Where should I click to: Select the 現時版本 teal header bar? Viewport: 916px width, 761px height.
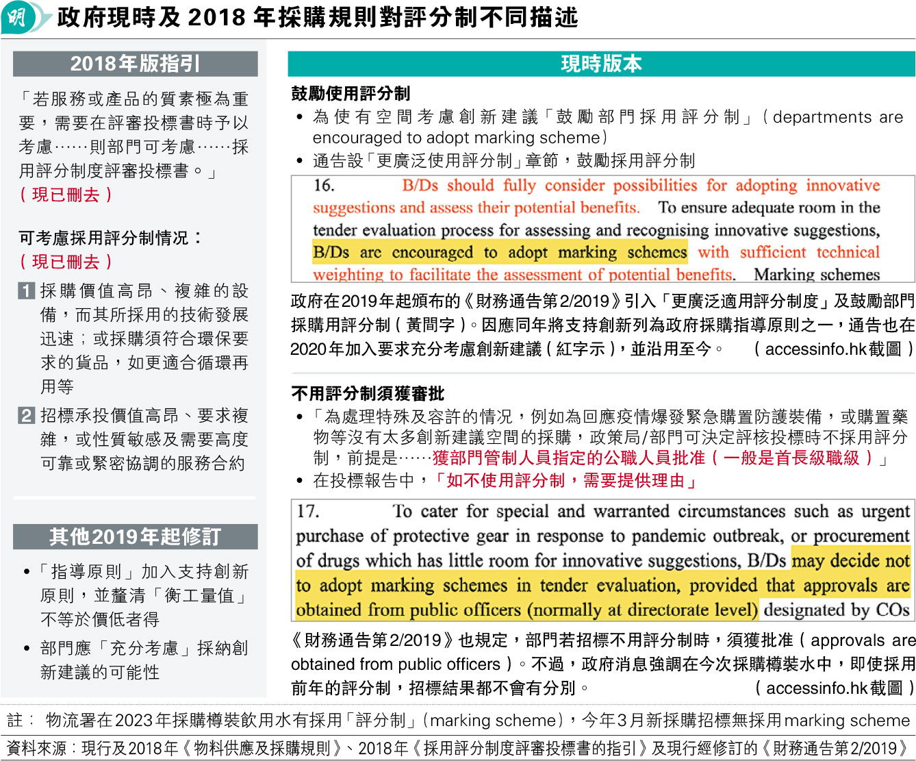click(601, 64)
